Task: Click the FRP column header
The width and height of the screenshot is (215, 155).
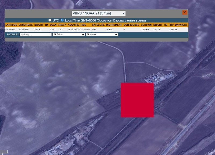Action: coord(171,25)
